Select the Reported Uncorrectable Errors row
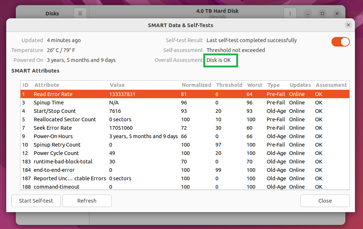The width and height of the screenshot is (363, 229). [x=185, y=178]
